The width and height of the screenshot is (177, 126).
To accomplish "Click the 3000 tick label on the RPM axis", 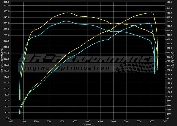I will [62, 121].
